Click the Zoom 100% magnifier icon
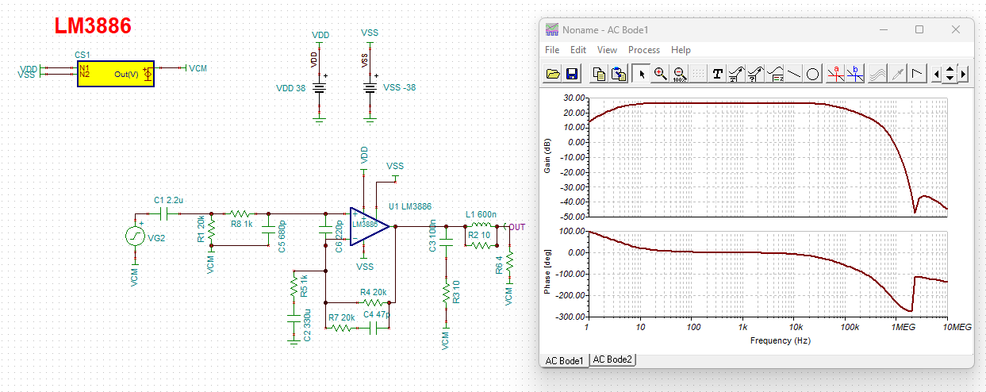 pos(679,74)
